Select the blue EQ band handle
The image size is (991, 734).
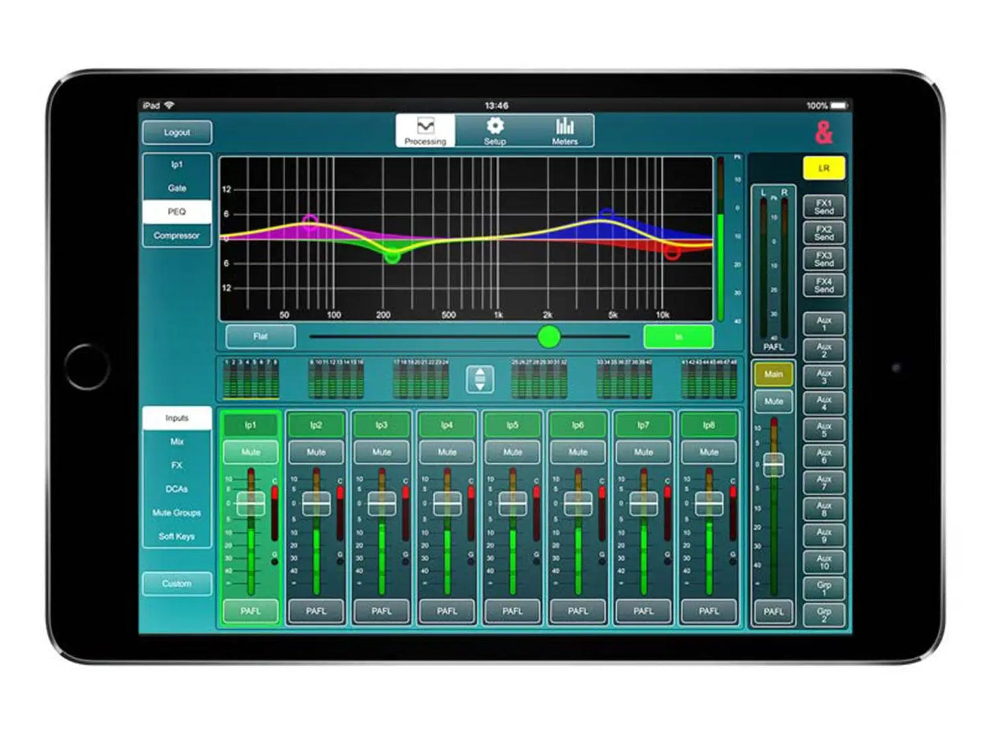(606, 215)
